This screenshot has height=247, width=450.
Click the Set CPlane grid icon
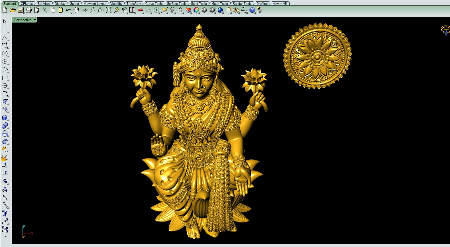pyautogui.click(x=148, y=10)
